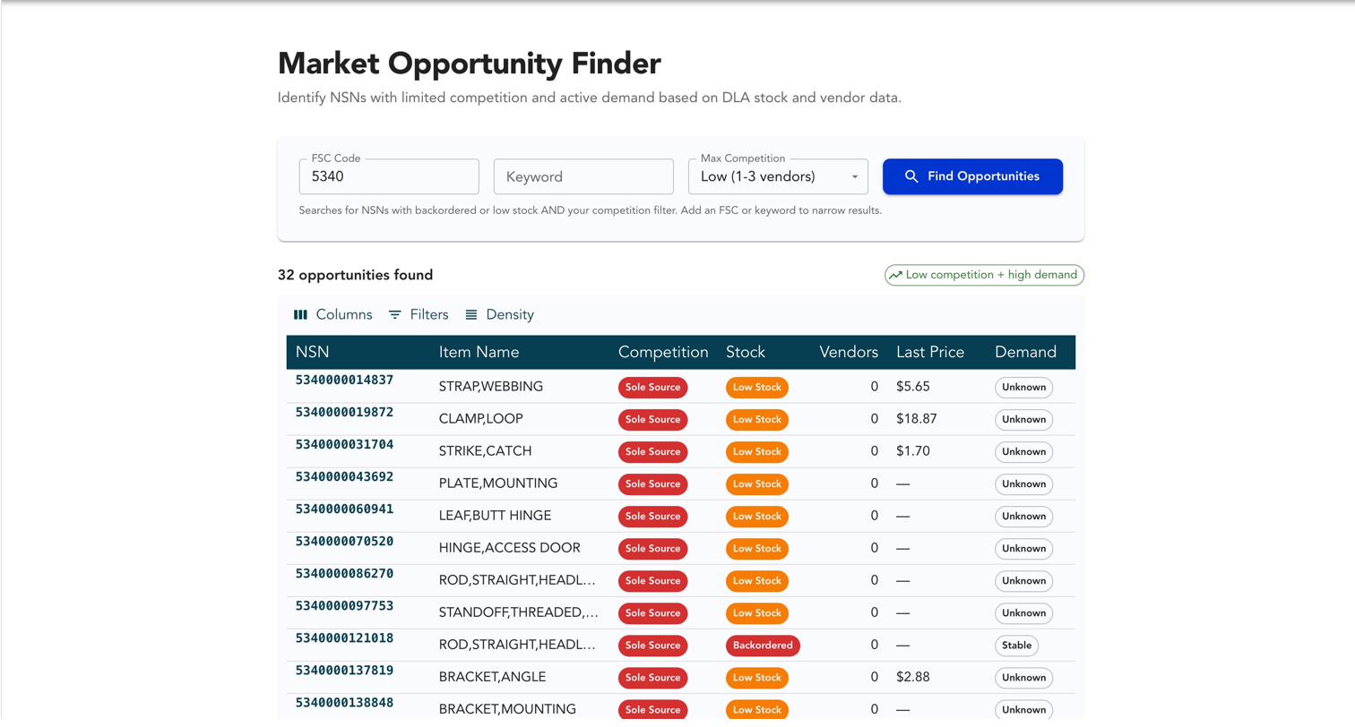This screenshot has height=727, width=1355.
Task: Select the STANDOFF,THREADED item name
Action: (519, 612)
